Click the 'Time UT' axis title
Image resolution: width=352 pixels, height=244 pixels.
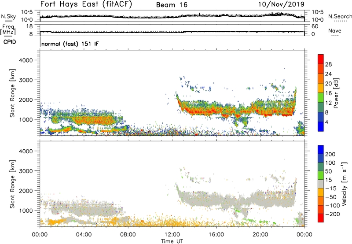[172, 241]
